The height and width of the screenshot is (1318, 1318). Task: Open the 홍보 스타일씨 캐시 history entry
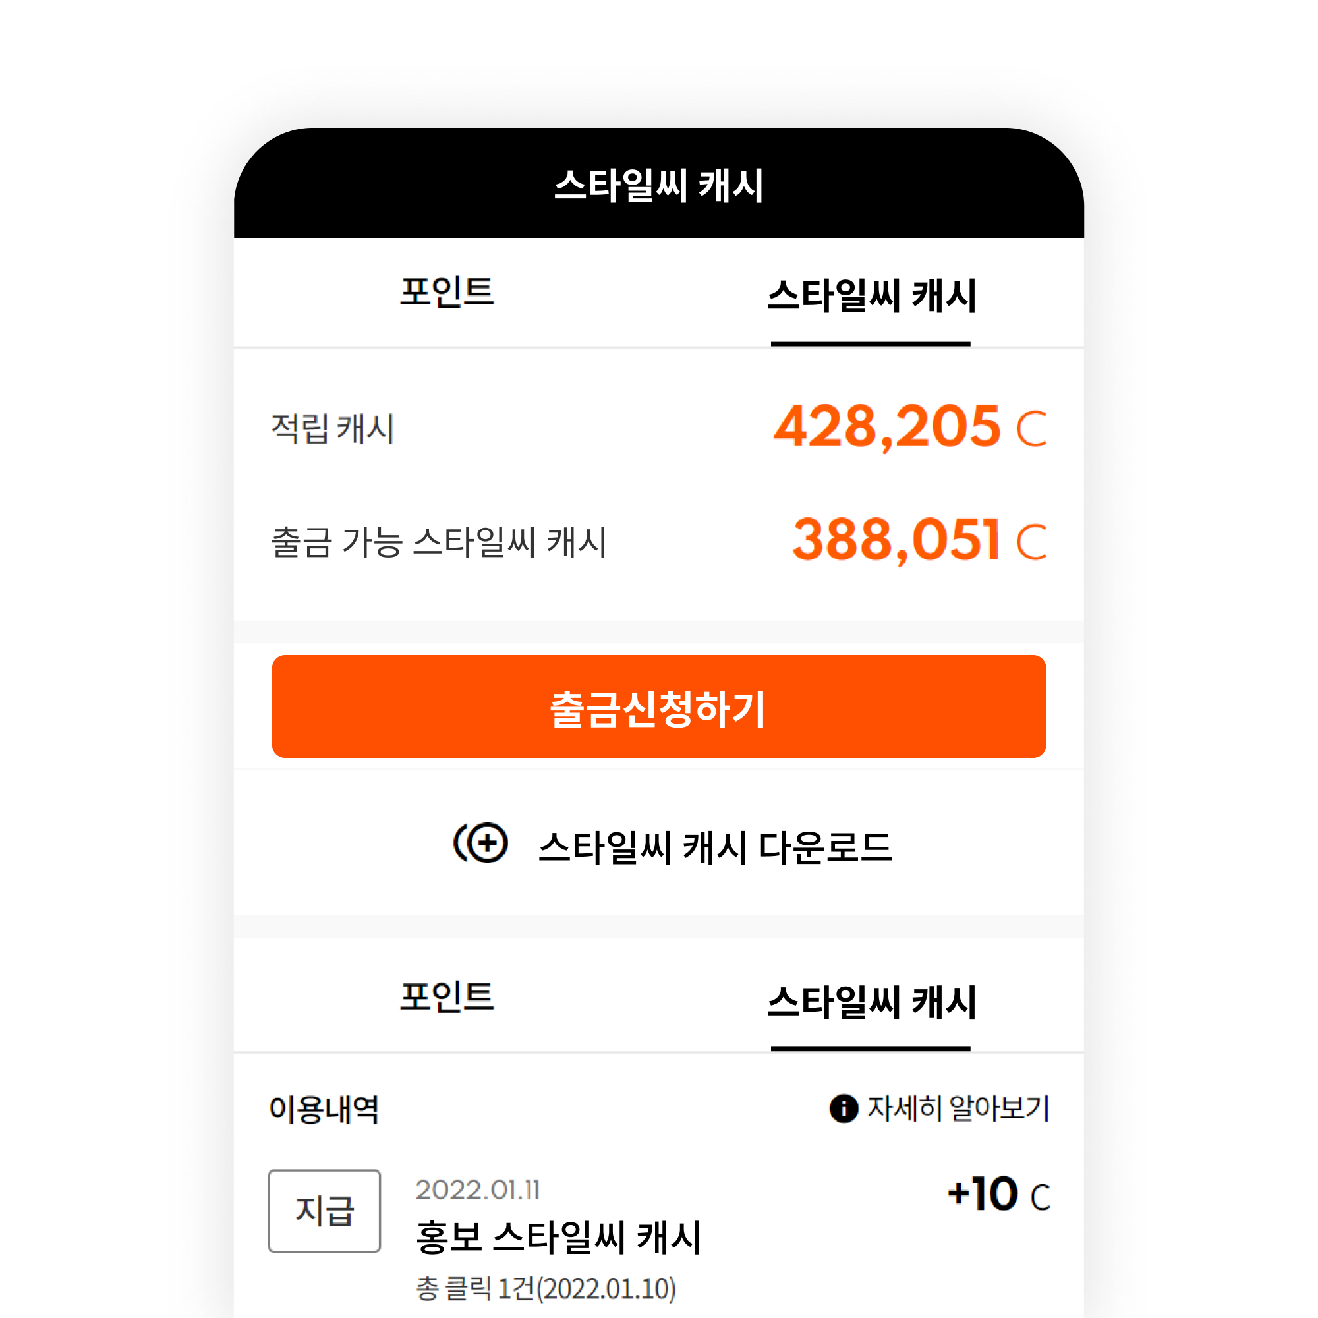point(559,1238)
